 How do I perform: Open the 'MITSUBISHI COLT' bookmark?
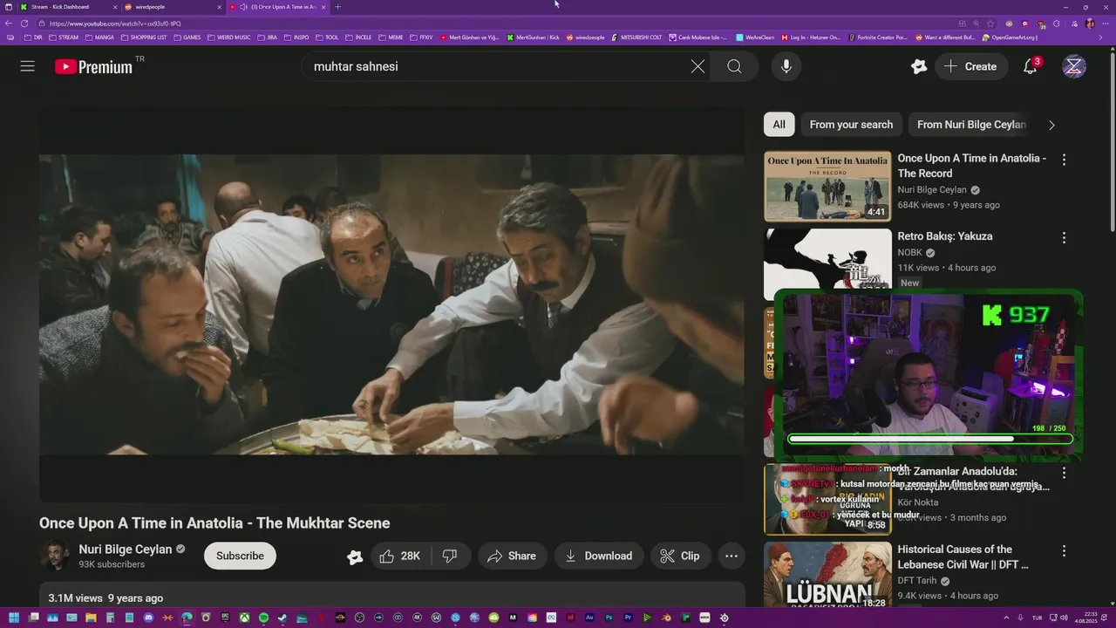pyautogui.click(x=636, y=38)
